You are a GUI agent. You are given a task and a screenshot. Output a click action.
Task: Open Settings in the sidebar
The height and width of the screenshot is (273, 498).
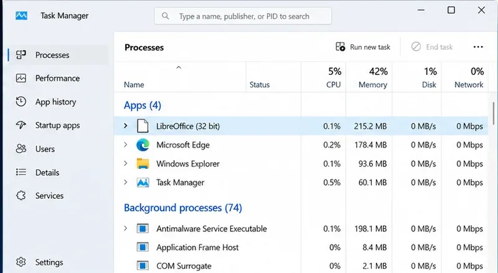coord(59,262)
